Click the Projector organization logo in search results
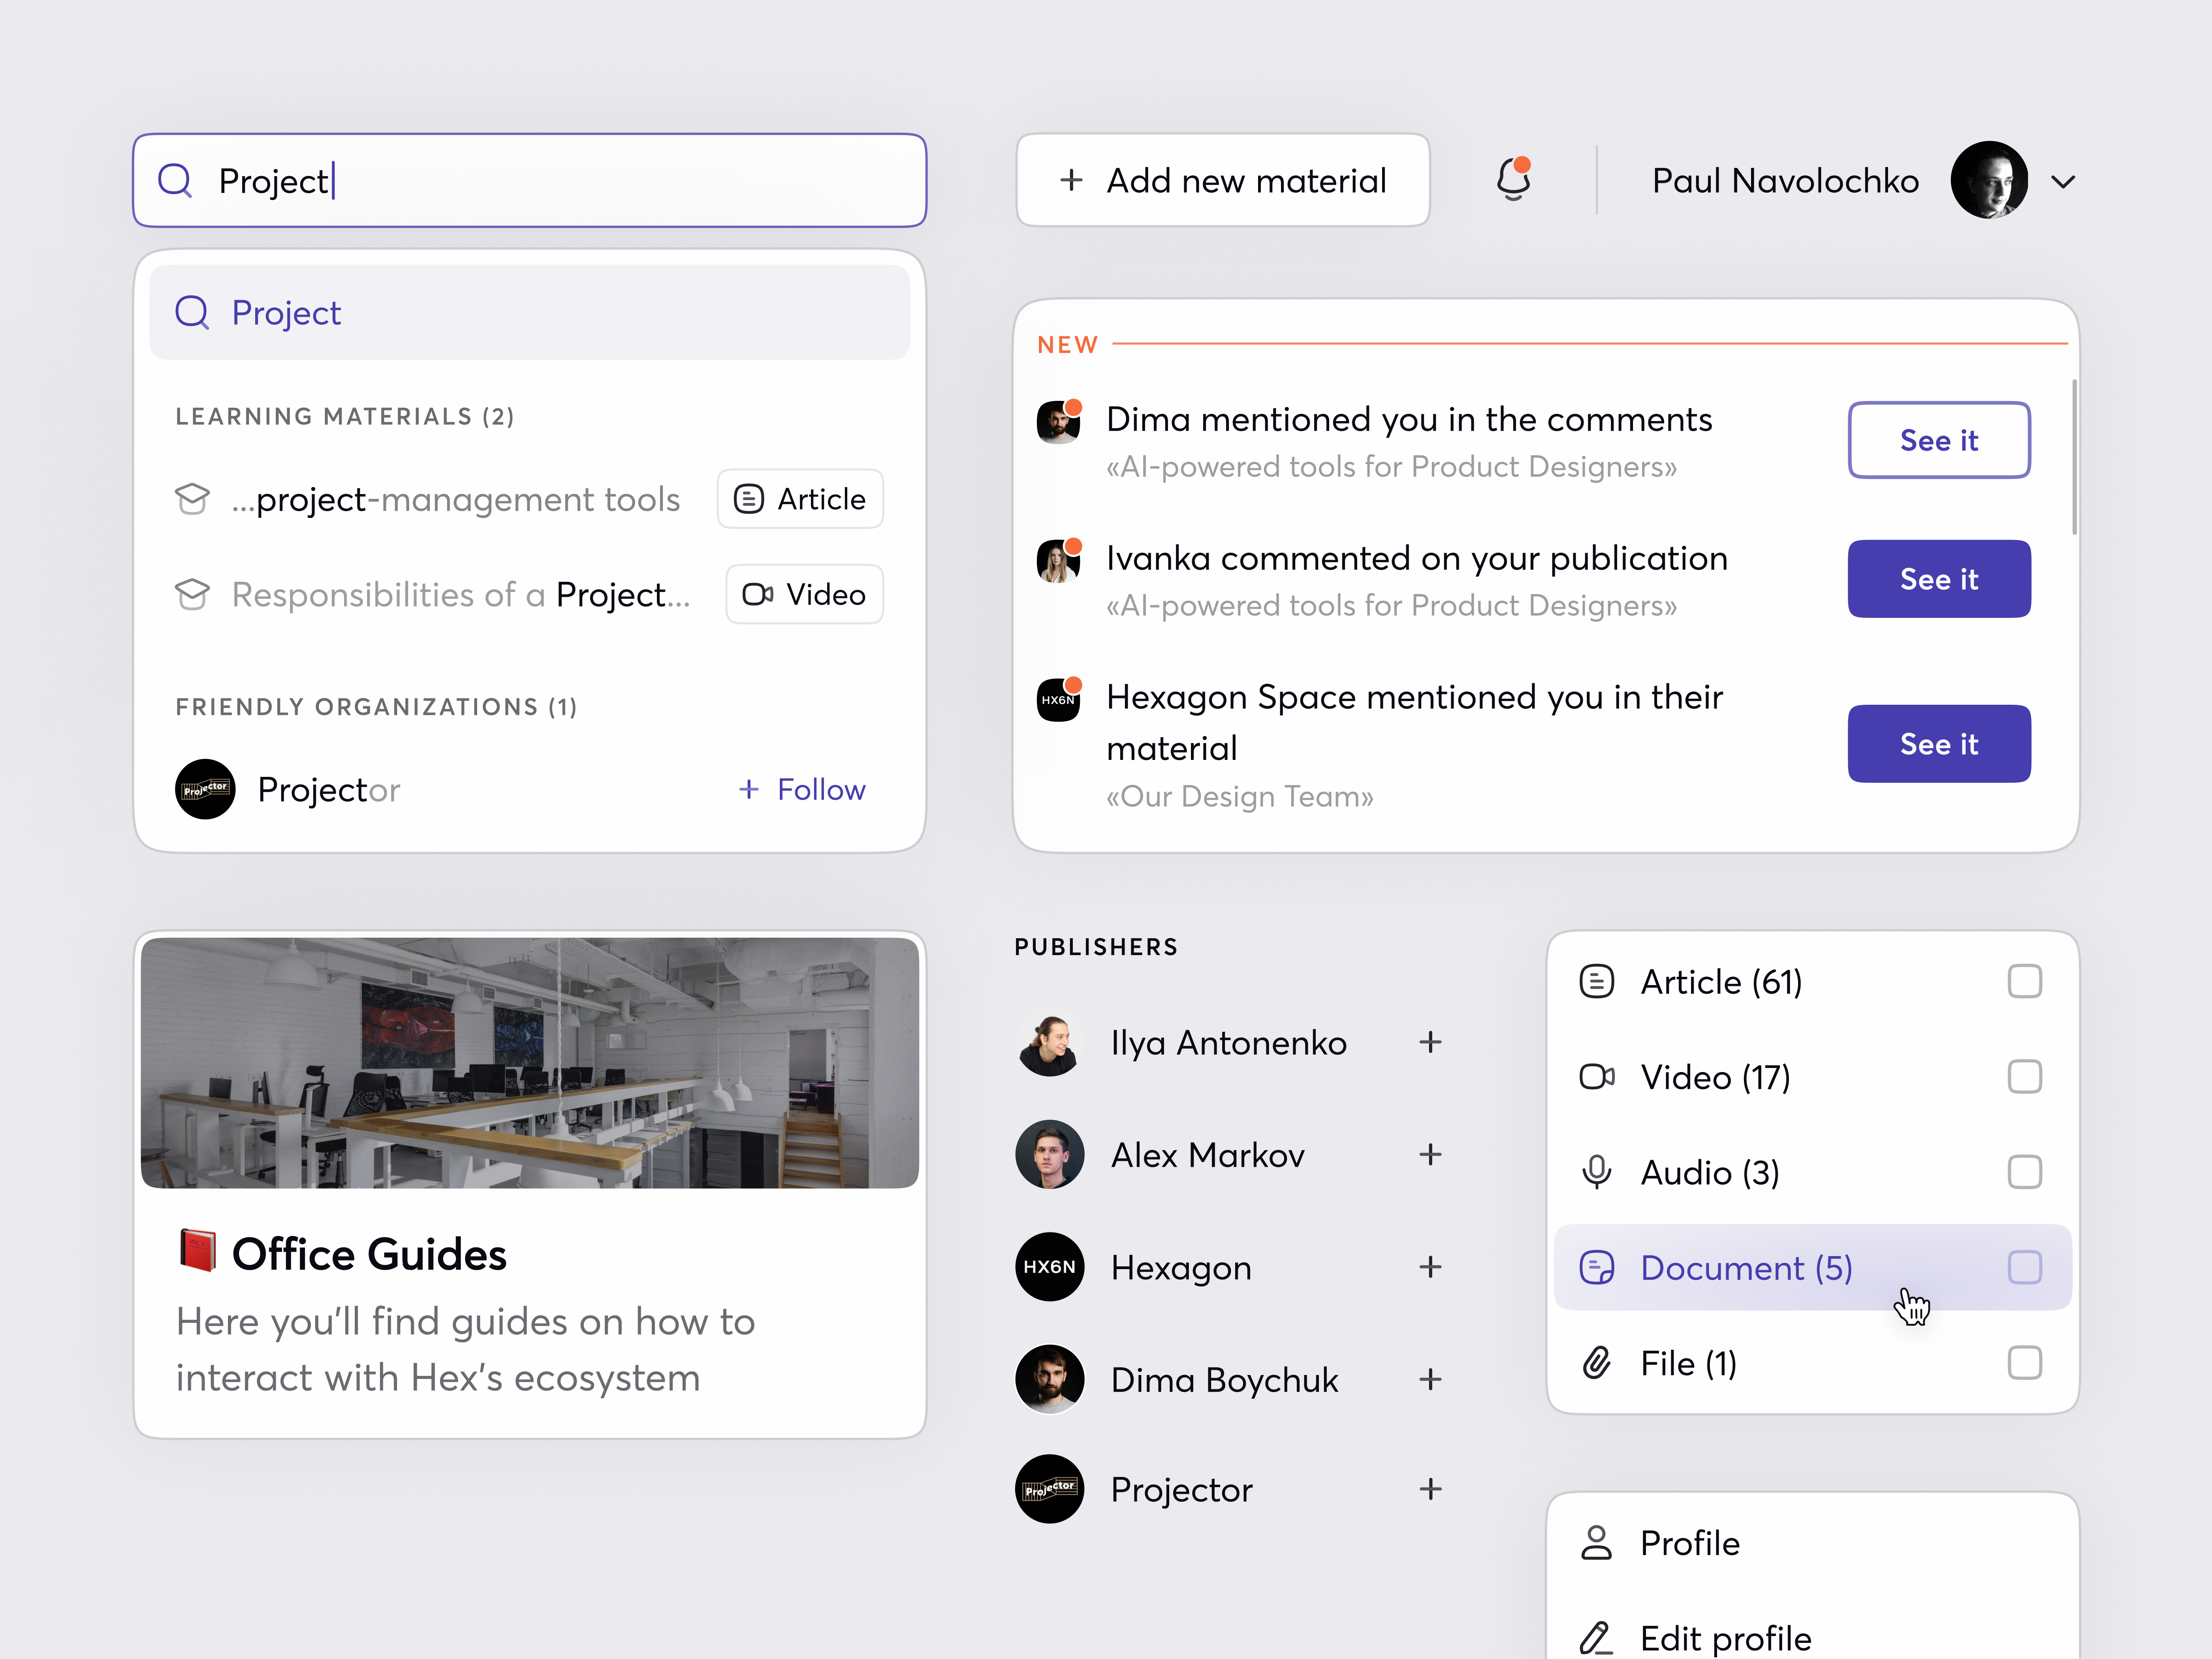2212x1659 pixels. (x=205, y=789)
